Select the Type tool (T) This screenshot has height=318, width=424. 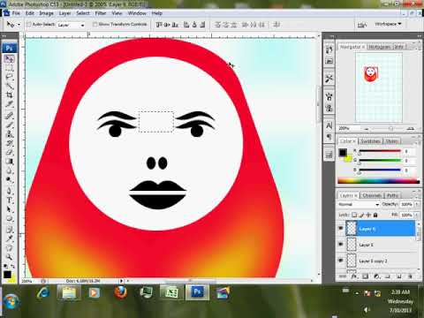[10, 201]
